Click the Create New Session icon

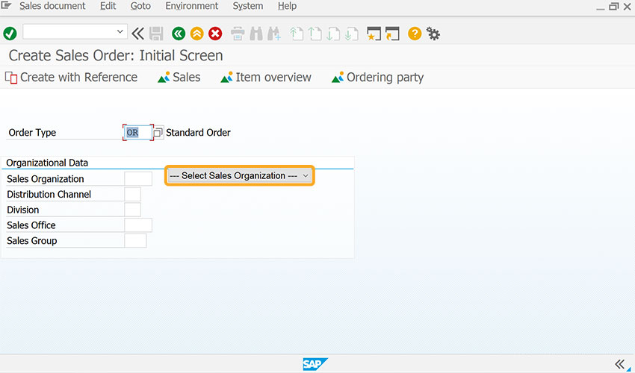[374, 34]
